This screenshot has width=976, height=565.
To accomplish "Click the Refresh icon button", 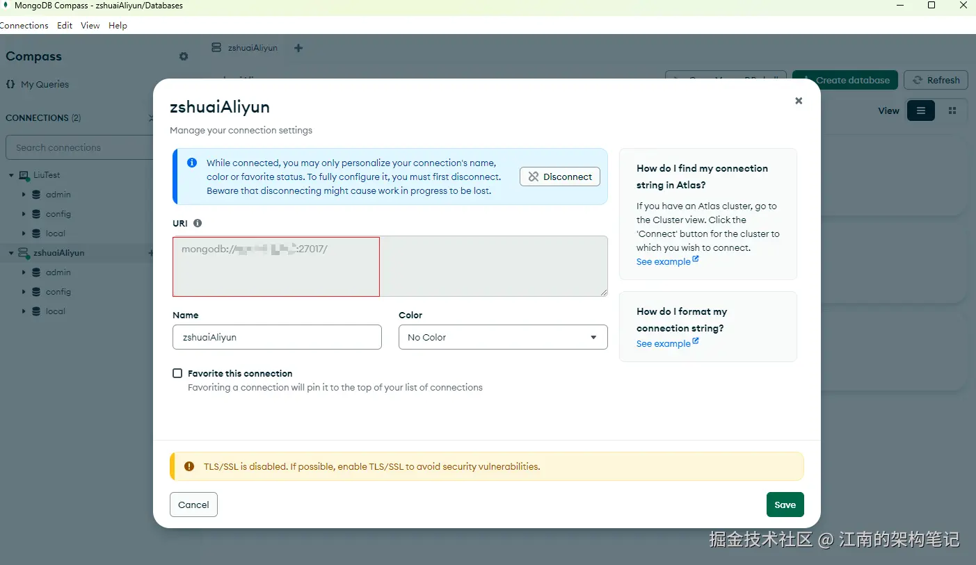I will point(936,80).
